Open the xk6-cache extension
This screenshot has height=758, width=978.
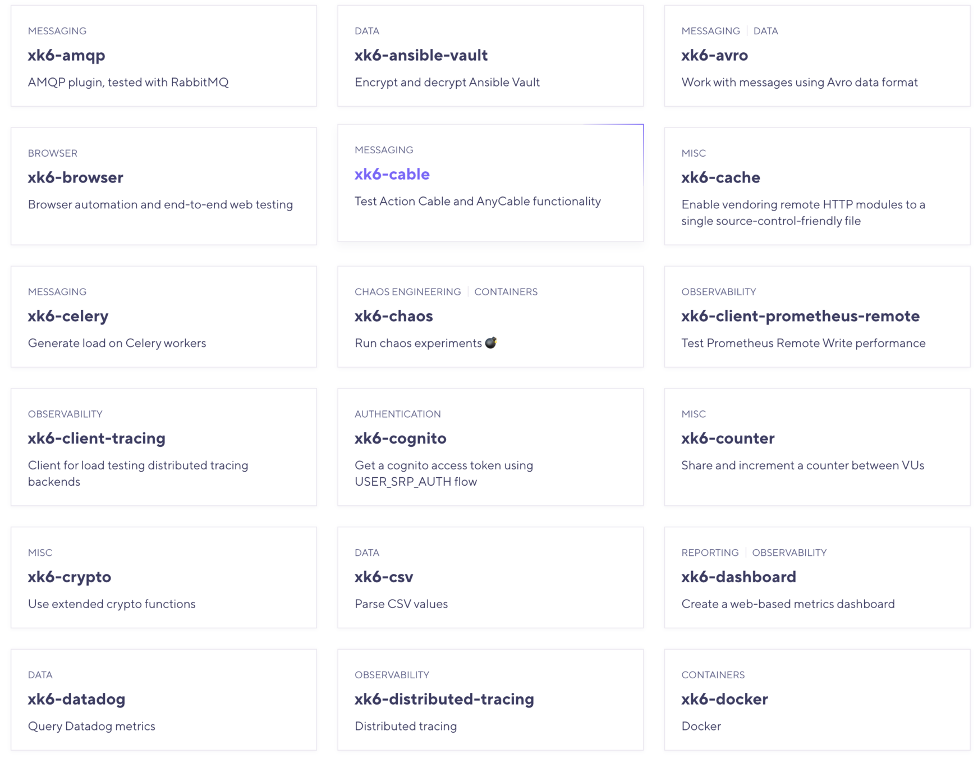click(x=720, y=177)
